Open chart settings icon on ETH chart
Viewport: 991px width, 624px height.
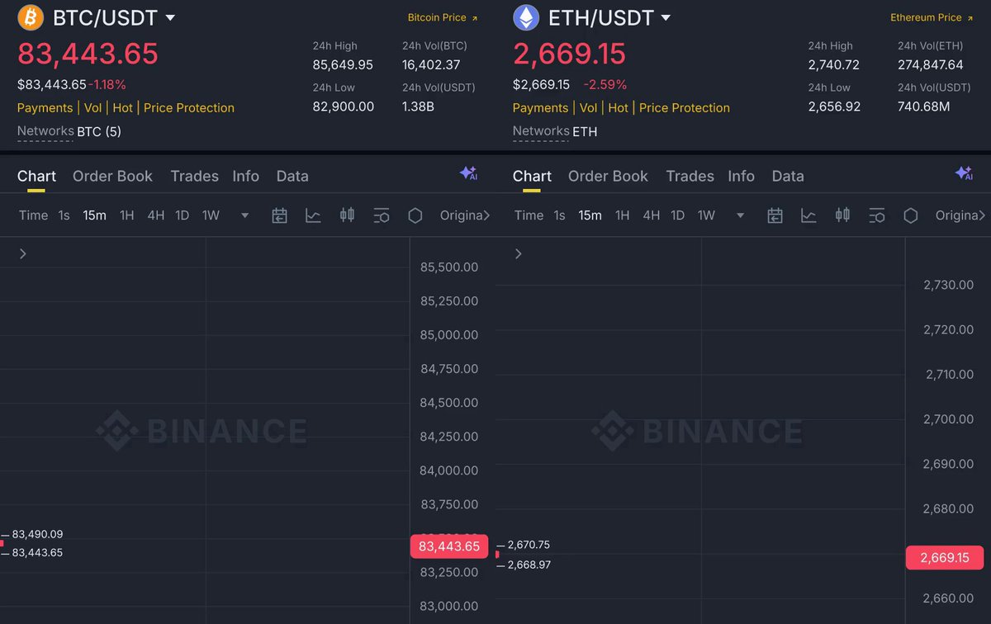point(876,215)
